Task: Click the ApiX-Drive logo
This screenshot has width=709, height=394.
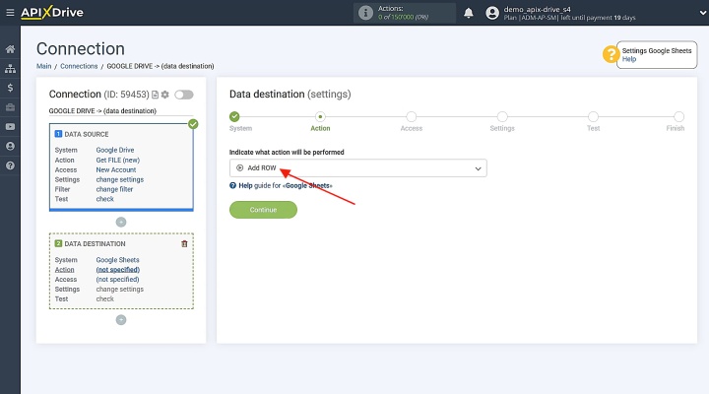Action: point(52,12)
